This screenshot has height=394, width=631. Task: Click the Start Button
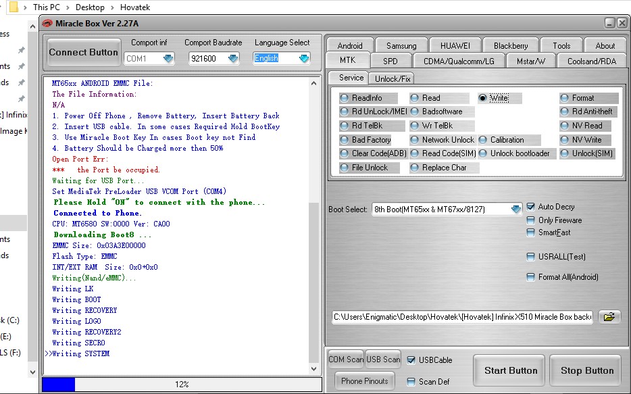pos(511,370)
